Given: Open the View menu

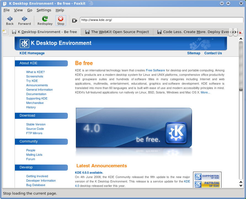Looking at the screenshot, I should click(x=18, y=10).
